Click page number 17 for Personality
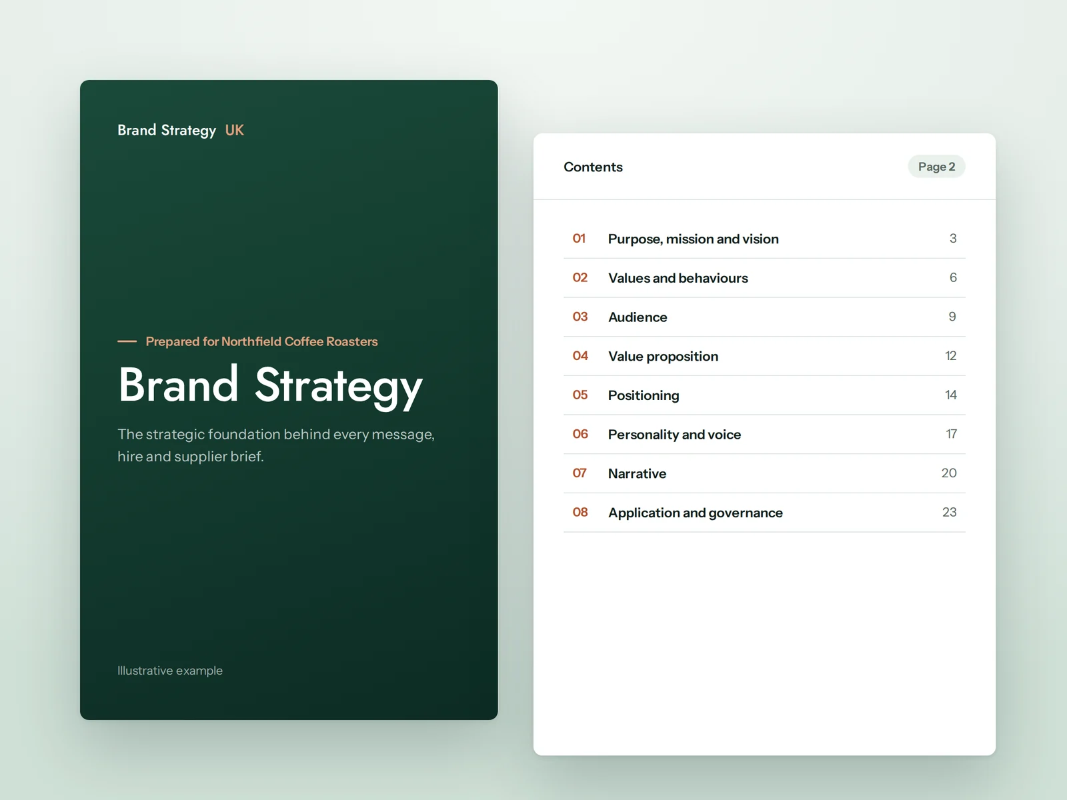Screen dimensions: 1067x800 pos(952,434)
